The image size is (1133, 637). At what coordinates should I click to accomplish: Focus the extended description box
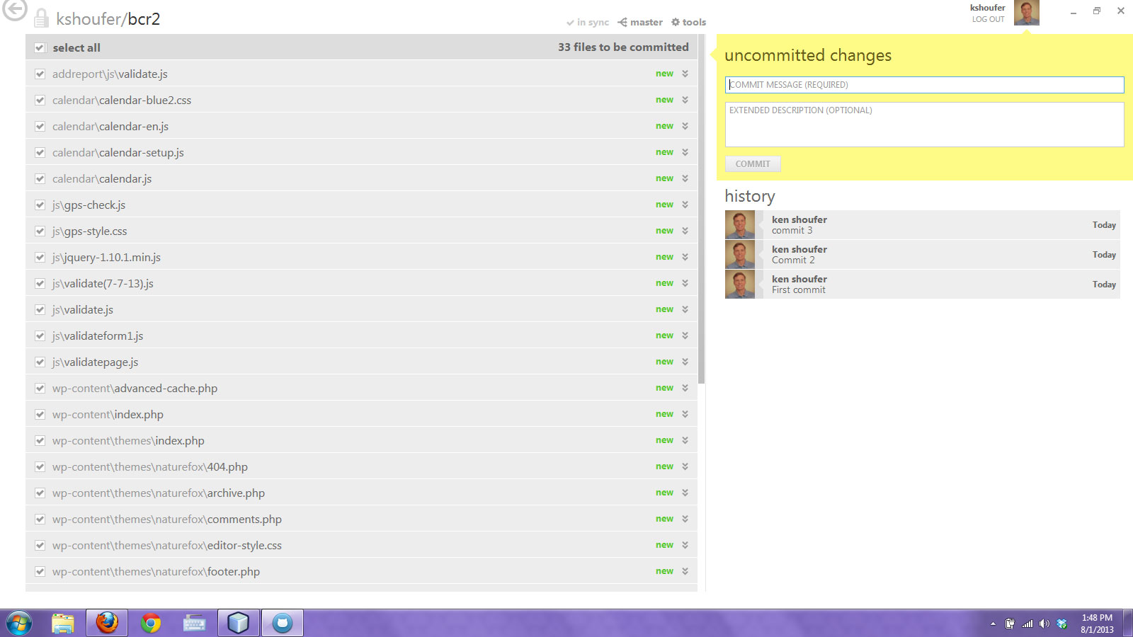tap(924, 125)
